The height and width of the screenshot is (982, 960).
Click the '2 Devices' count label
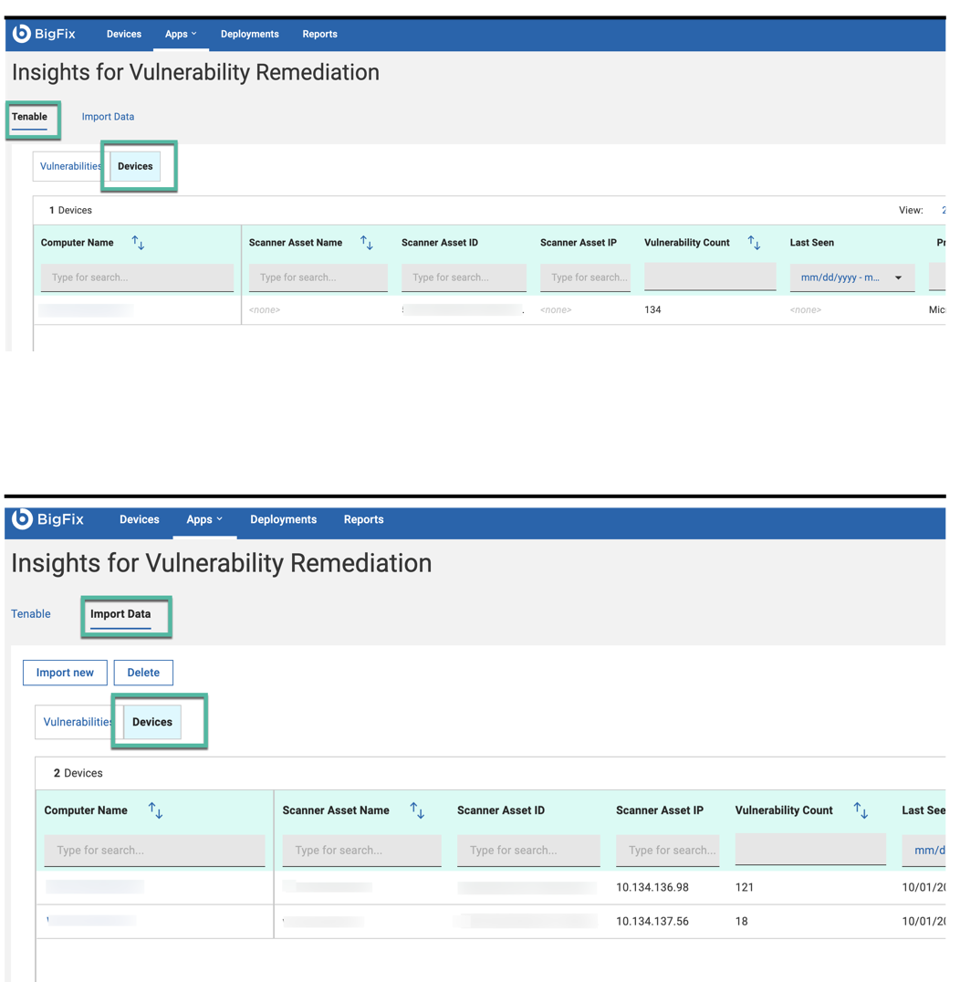(x=78, y=773)
